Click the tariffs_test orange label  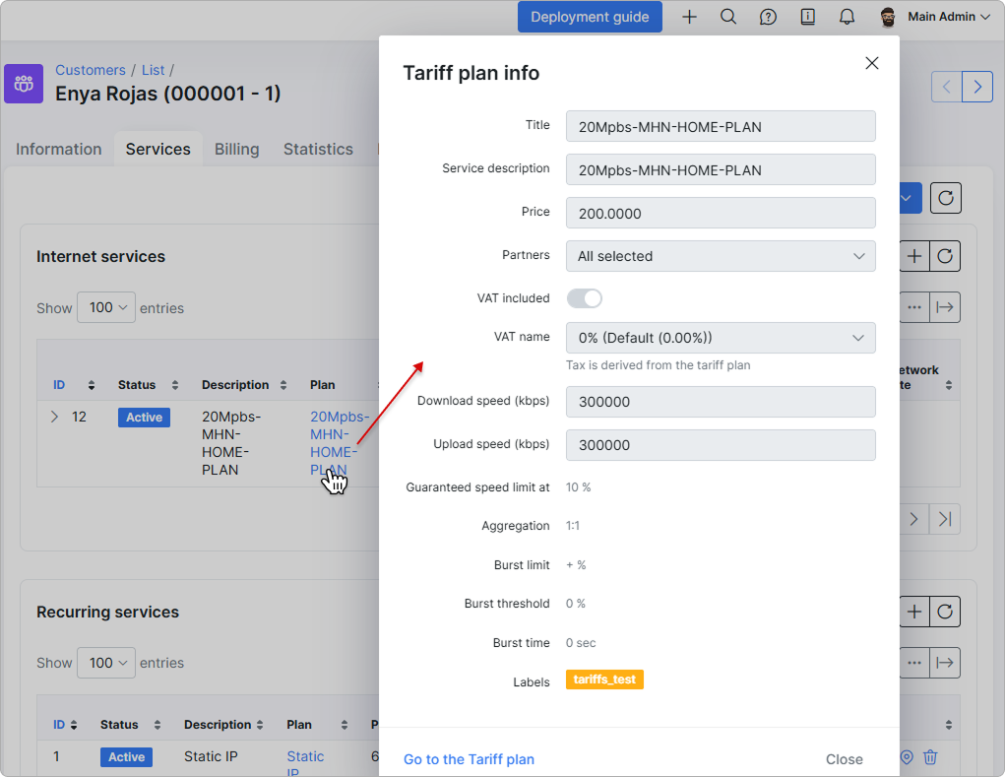(604, 680)
